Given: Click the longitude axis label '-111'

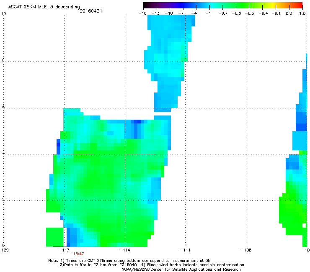Looking at the screenshot, I should pos(185,250).
